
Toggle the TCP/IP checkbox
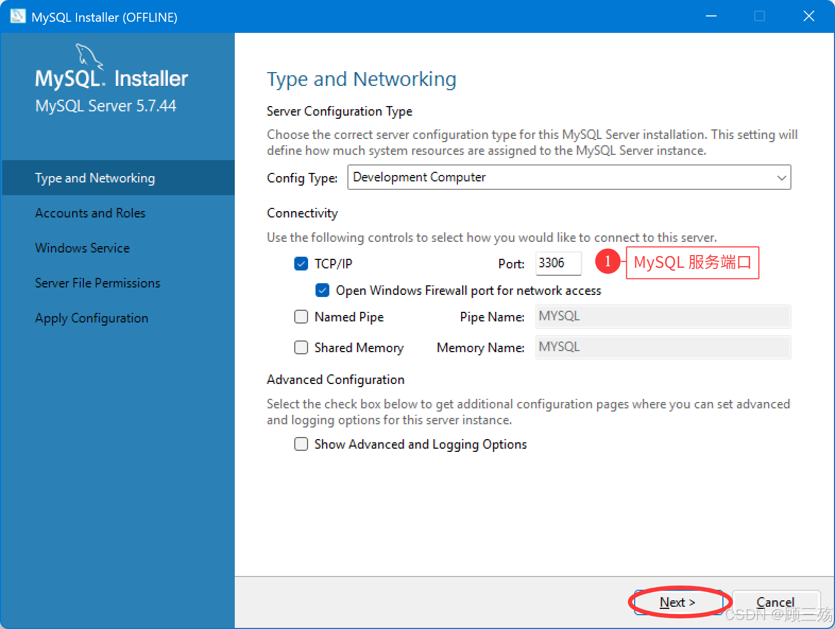pos(301,264)
